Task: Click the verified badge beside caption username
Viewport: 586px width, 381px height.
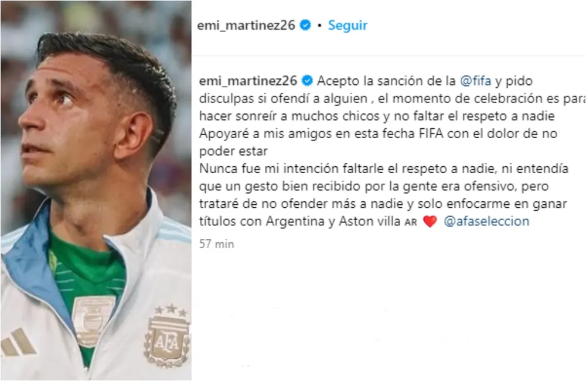Action: click(307, 81)
